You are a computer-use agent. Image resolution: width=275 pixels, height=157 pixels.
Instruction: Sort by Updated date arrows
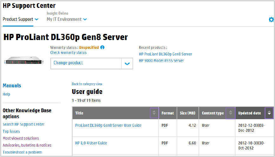pos(269,113)
